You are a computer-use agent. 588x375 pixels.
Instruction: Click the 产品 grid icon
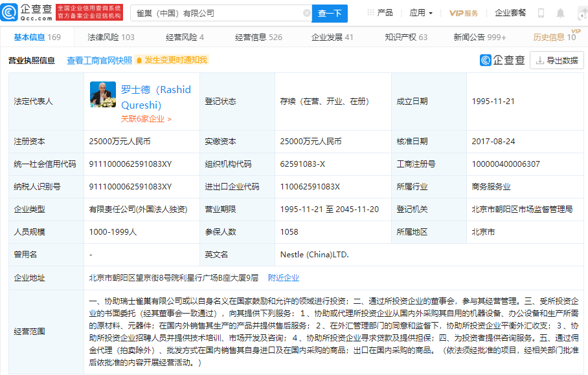[370, 13]
